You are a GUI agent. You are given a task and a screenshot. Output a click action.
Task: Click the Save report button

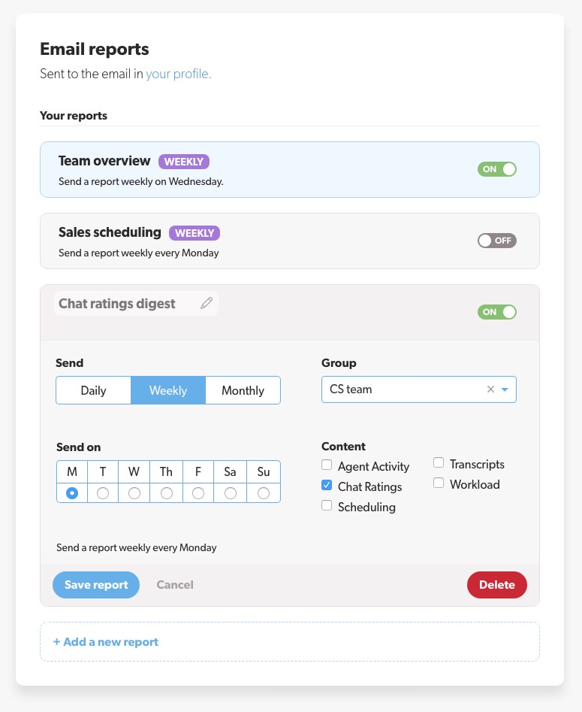[96, 584]
